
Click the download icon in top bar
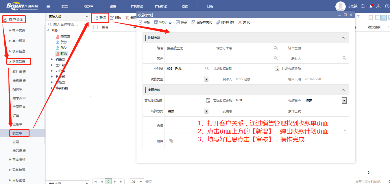click(378, 6)
